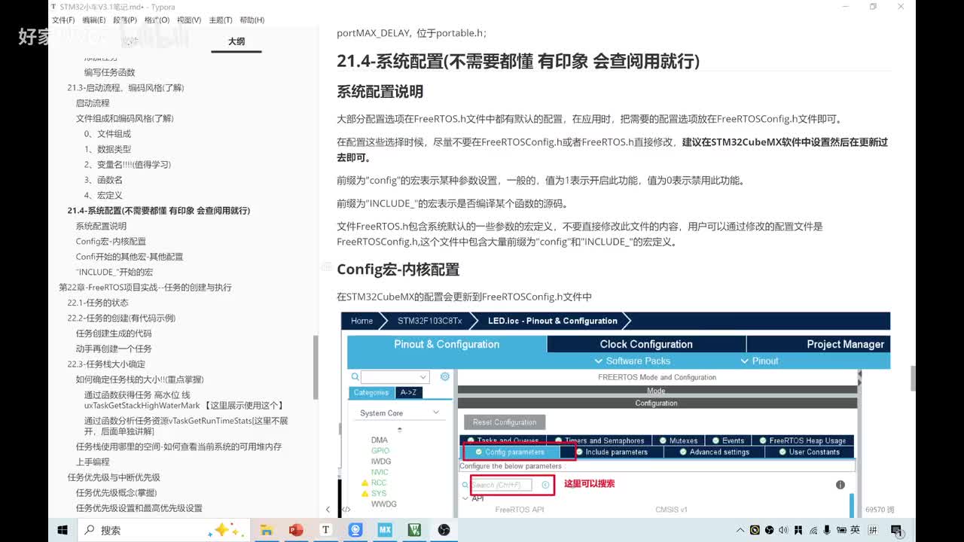Click the battery status tray icon
964x542 pixels.
(x=840, y=530)
